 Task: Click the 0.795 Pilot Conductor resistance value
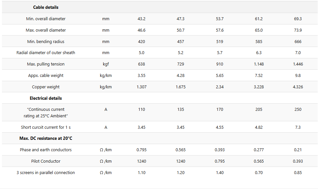pos(220,161)
